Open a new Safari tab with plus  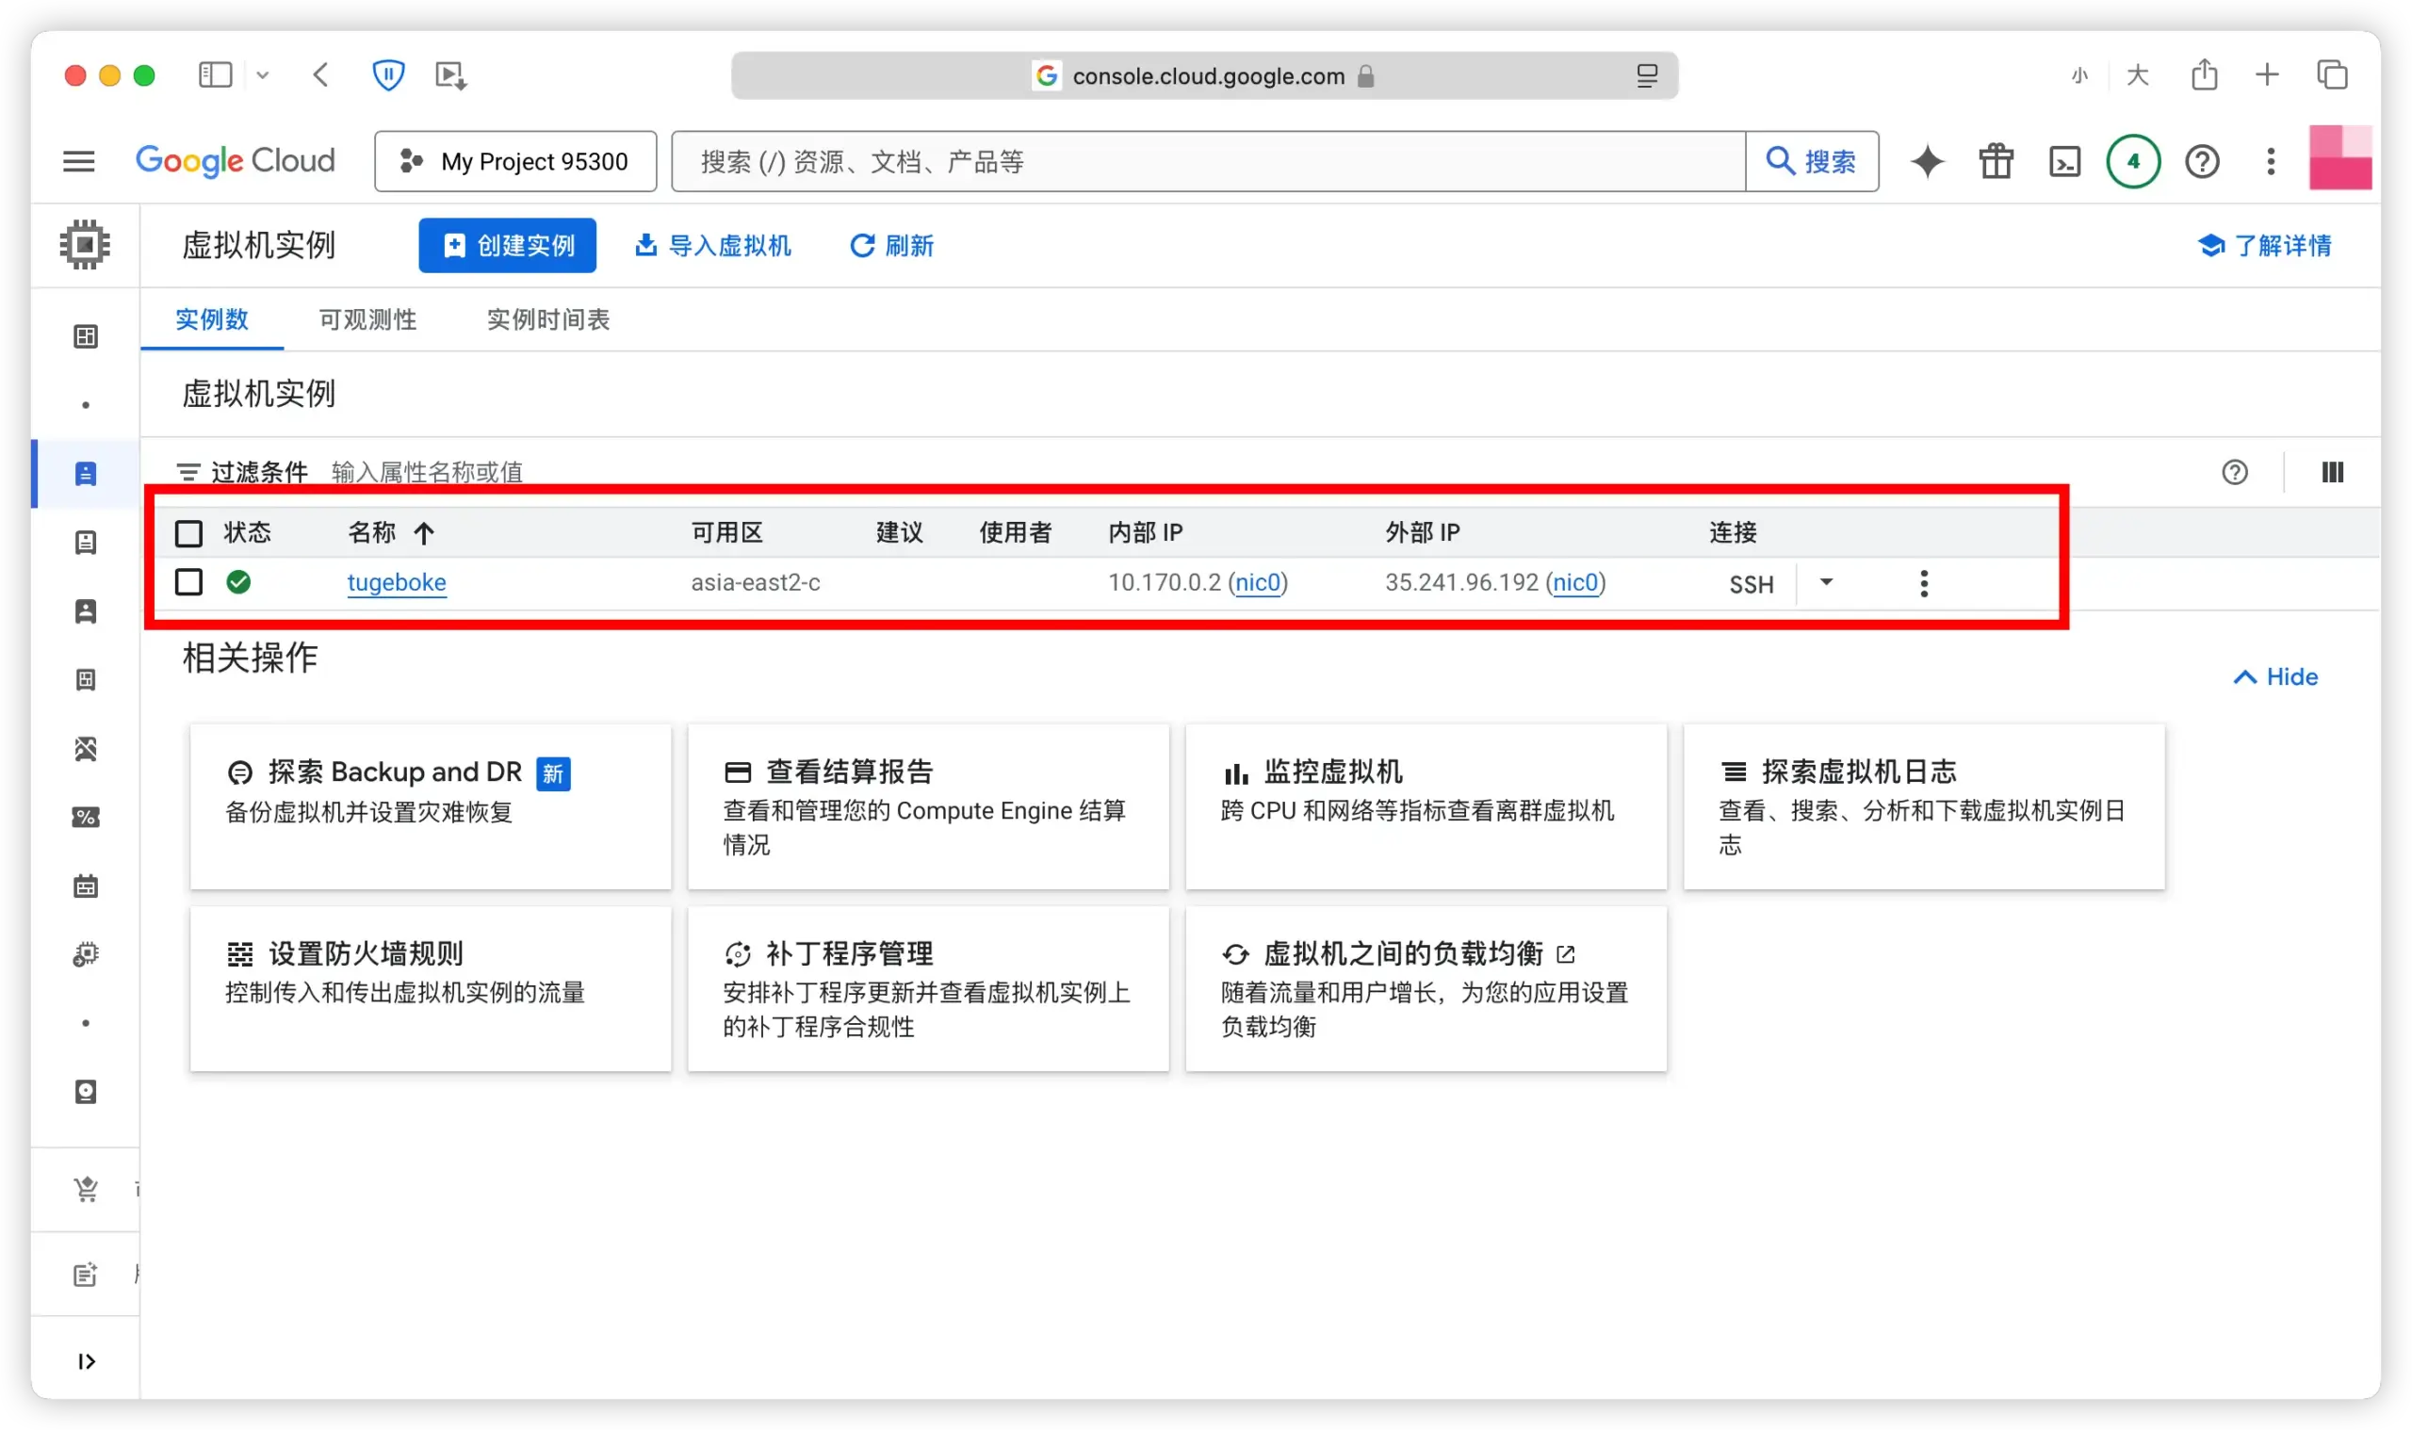2267,74
